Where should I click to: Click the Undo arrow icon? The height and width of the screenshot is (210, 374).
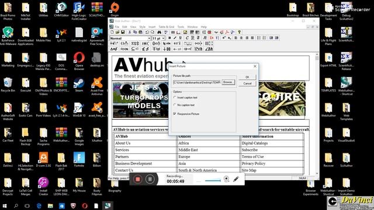(147, 32)
